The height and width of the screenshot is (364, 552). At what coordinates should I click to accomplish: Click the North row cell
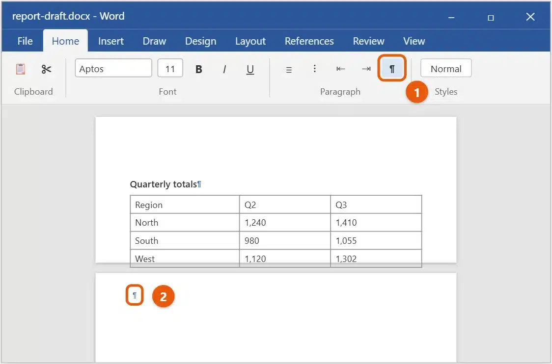pos(185,223)
